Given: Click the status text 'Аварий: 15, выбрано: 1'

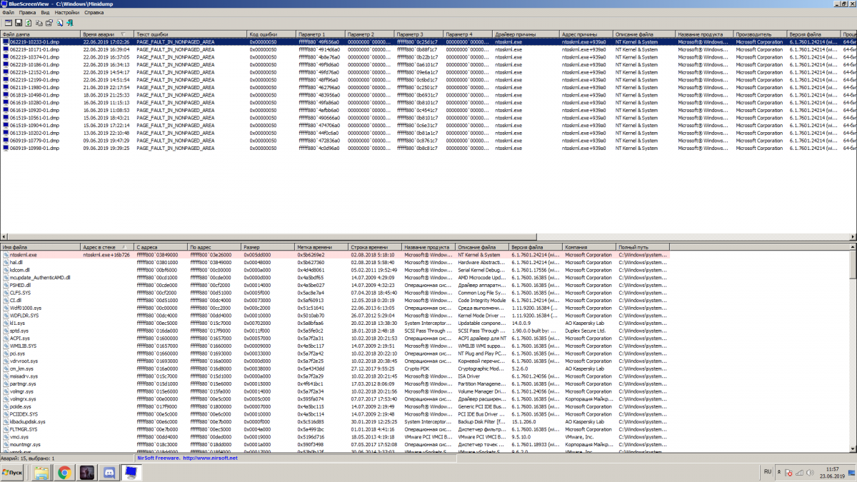Looking at the screenshot, I should 27,458.
